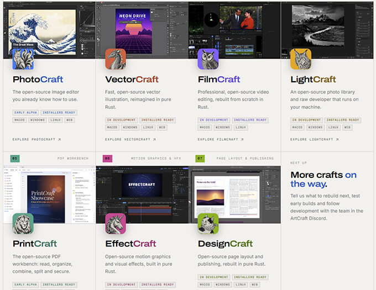Click the VectorCraft heading
Image resolution: width=376 pixels, height=290 pixels.
pyautogui.click(x=132, y=79)
